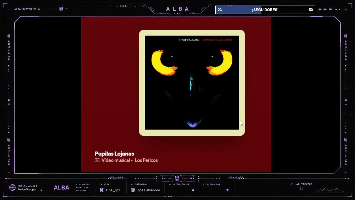Screen dimensions: 355x200
Task: Click the ALBA_SYSTEM_V1.0 label
Action: pyautogui.click(x=27, y=9)
